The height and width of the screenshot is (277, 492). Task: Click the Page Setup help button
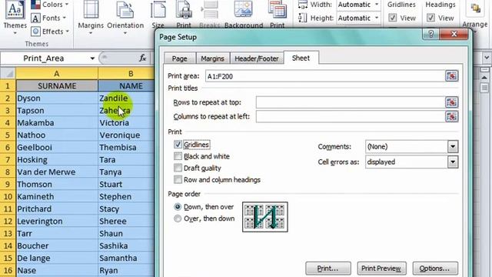click(x=431, y=34)
